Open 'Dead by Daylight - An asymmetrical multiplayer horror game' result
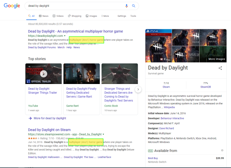This screenshot has height=168, width=231. (x=75, y=31)
